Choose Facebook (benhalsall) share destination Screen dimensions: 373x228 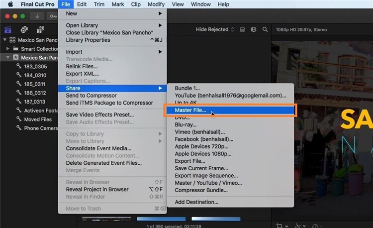pyautogui.click(x=230, y=139)
